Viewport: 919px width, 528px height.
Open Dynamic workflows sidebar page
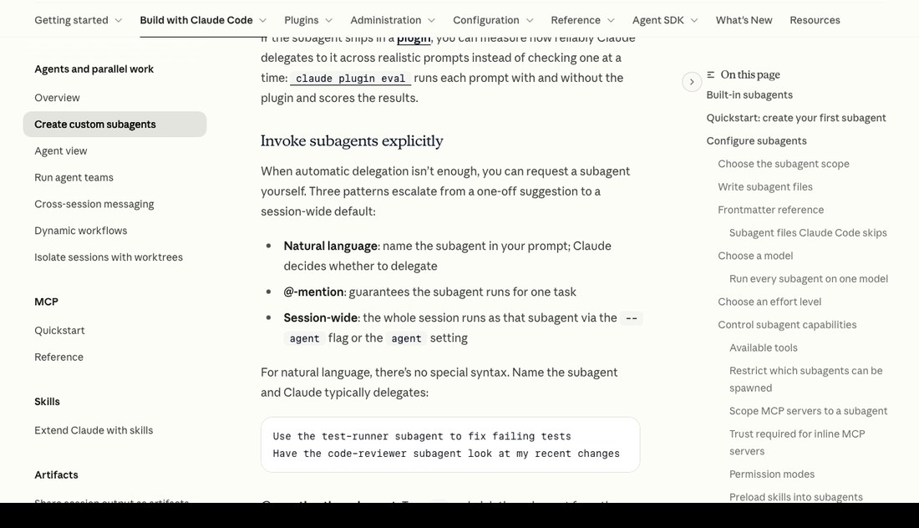(x=80, y=231)
